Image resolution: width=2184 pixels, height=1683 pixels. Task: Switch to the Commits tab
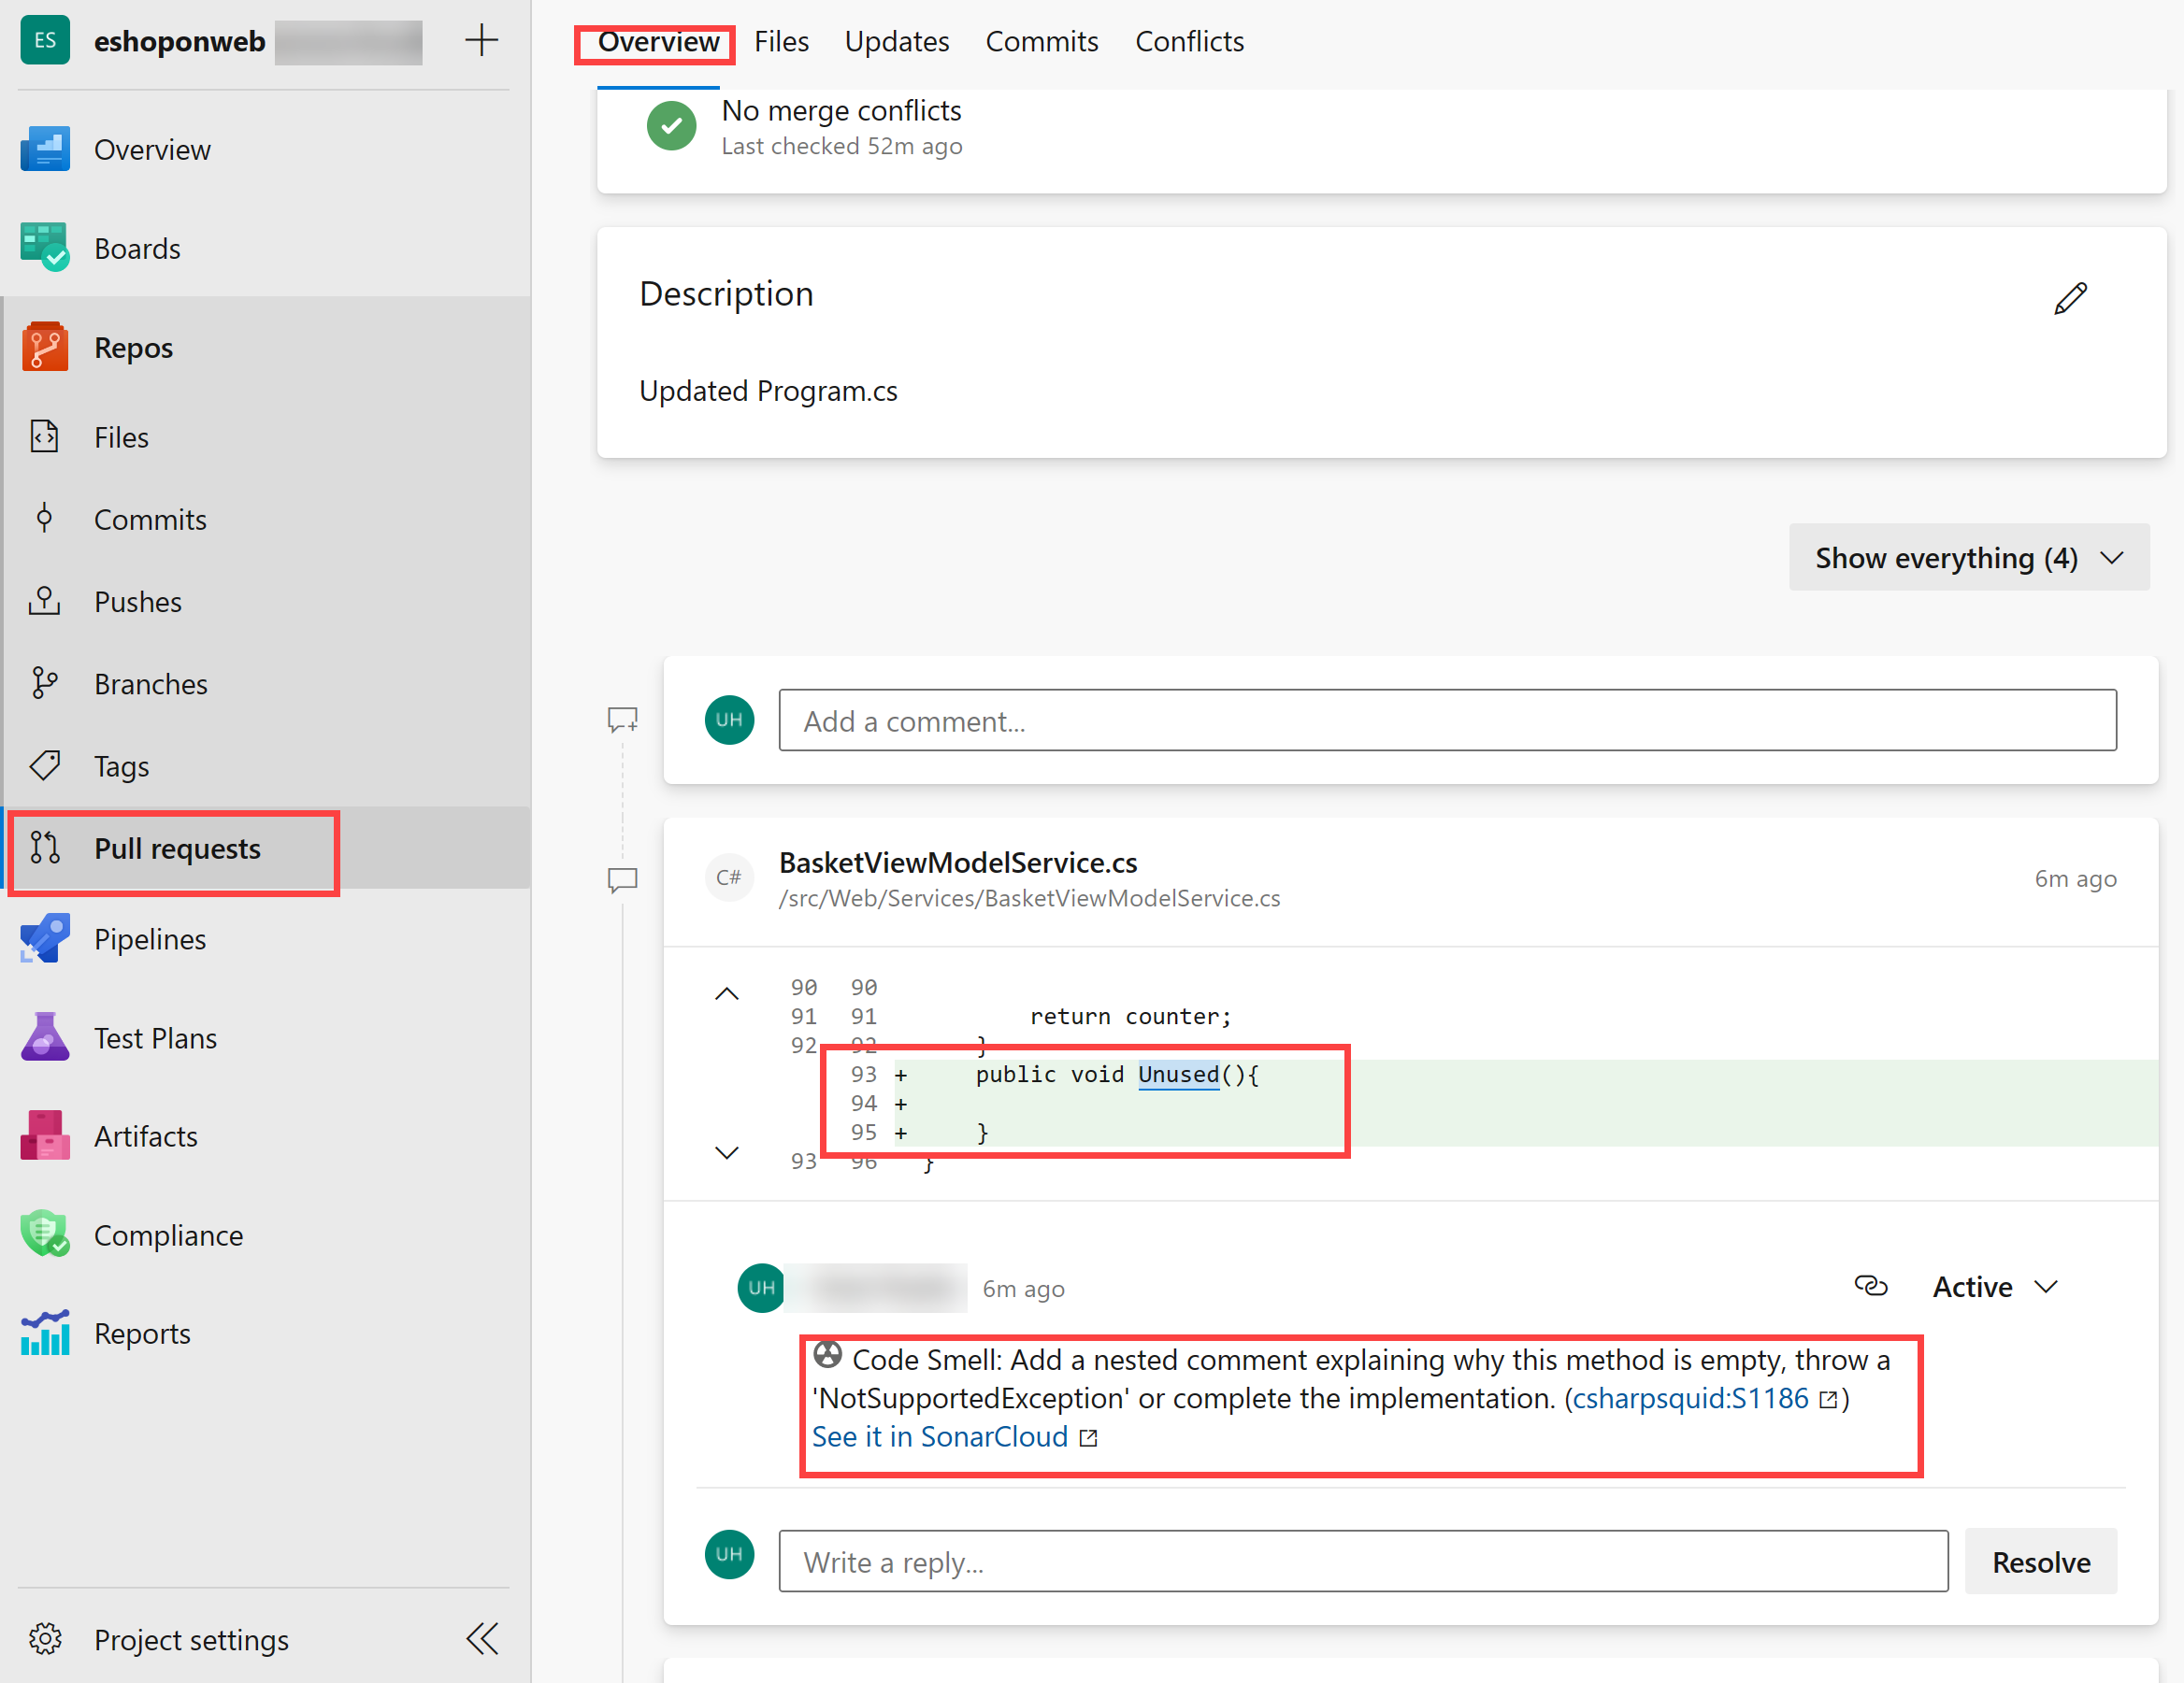(x=1042, y=42)
